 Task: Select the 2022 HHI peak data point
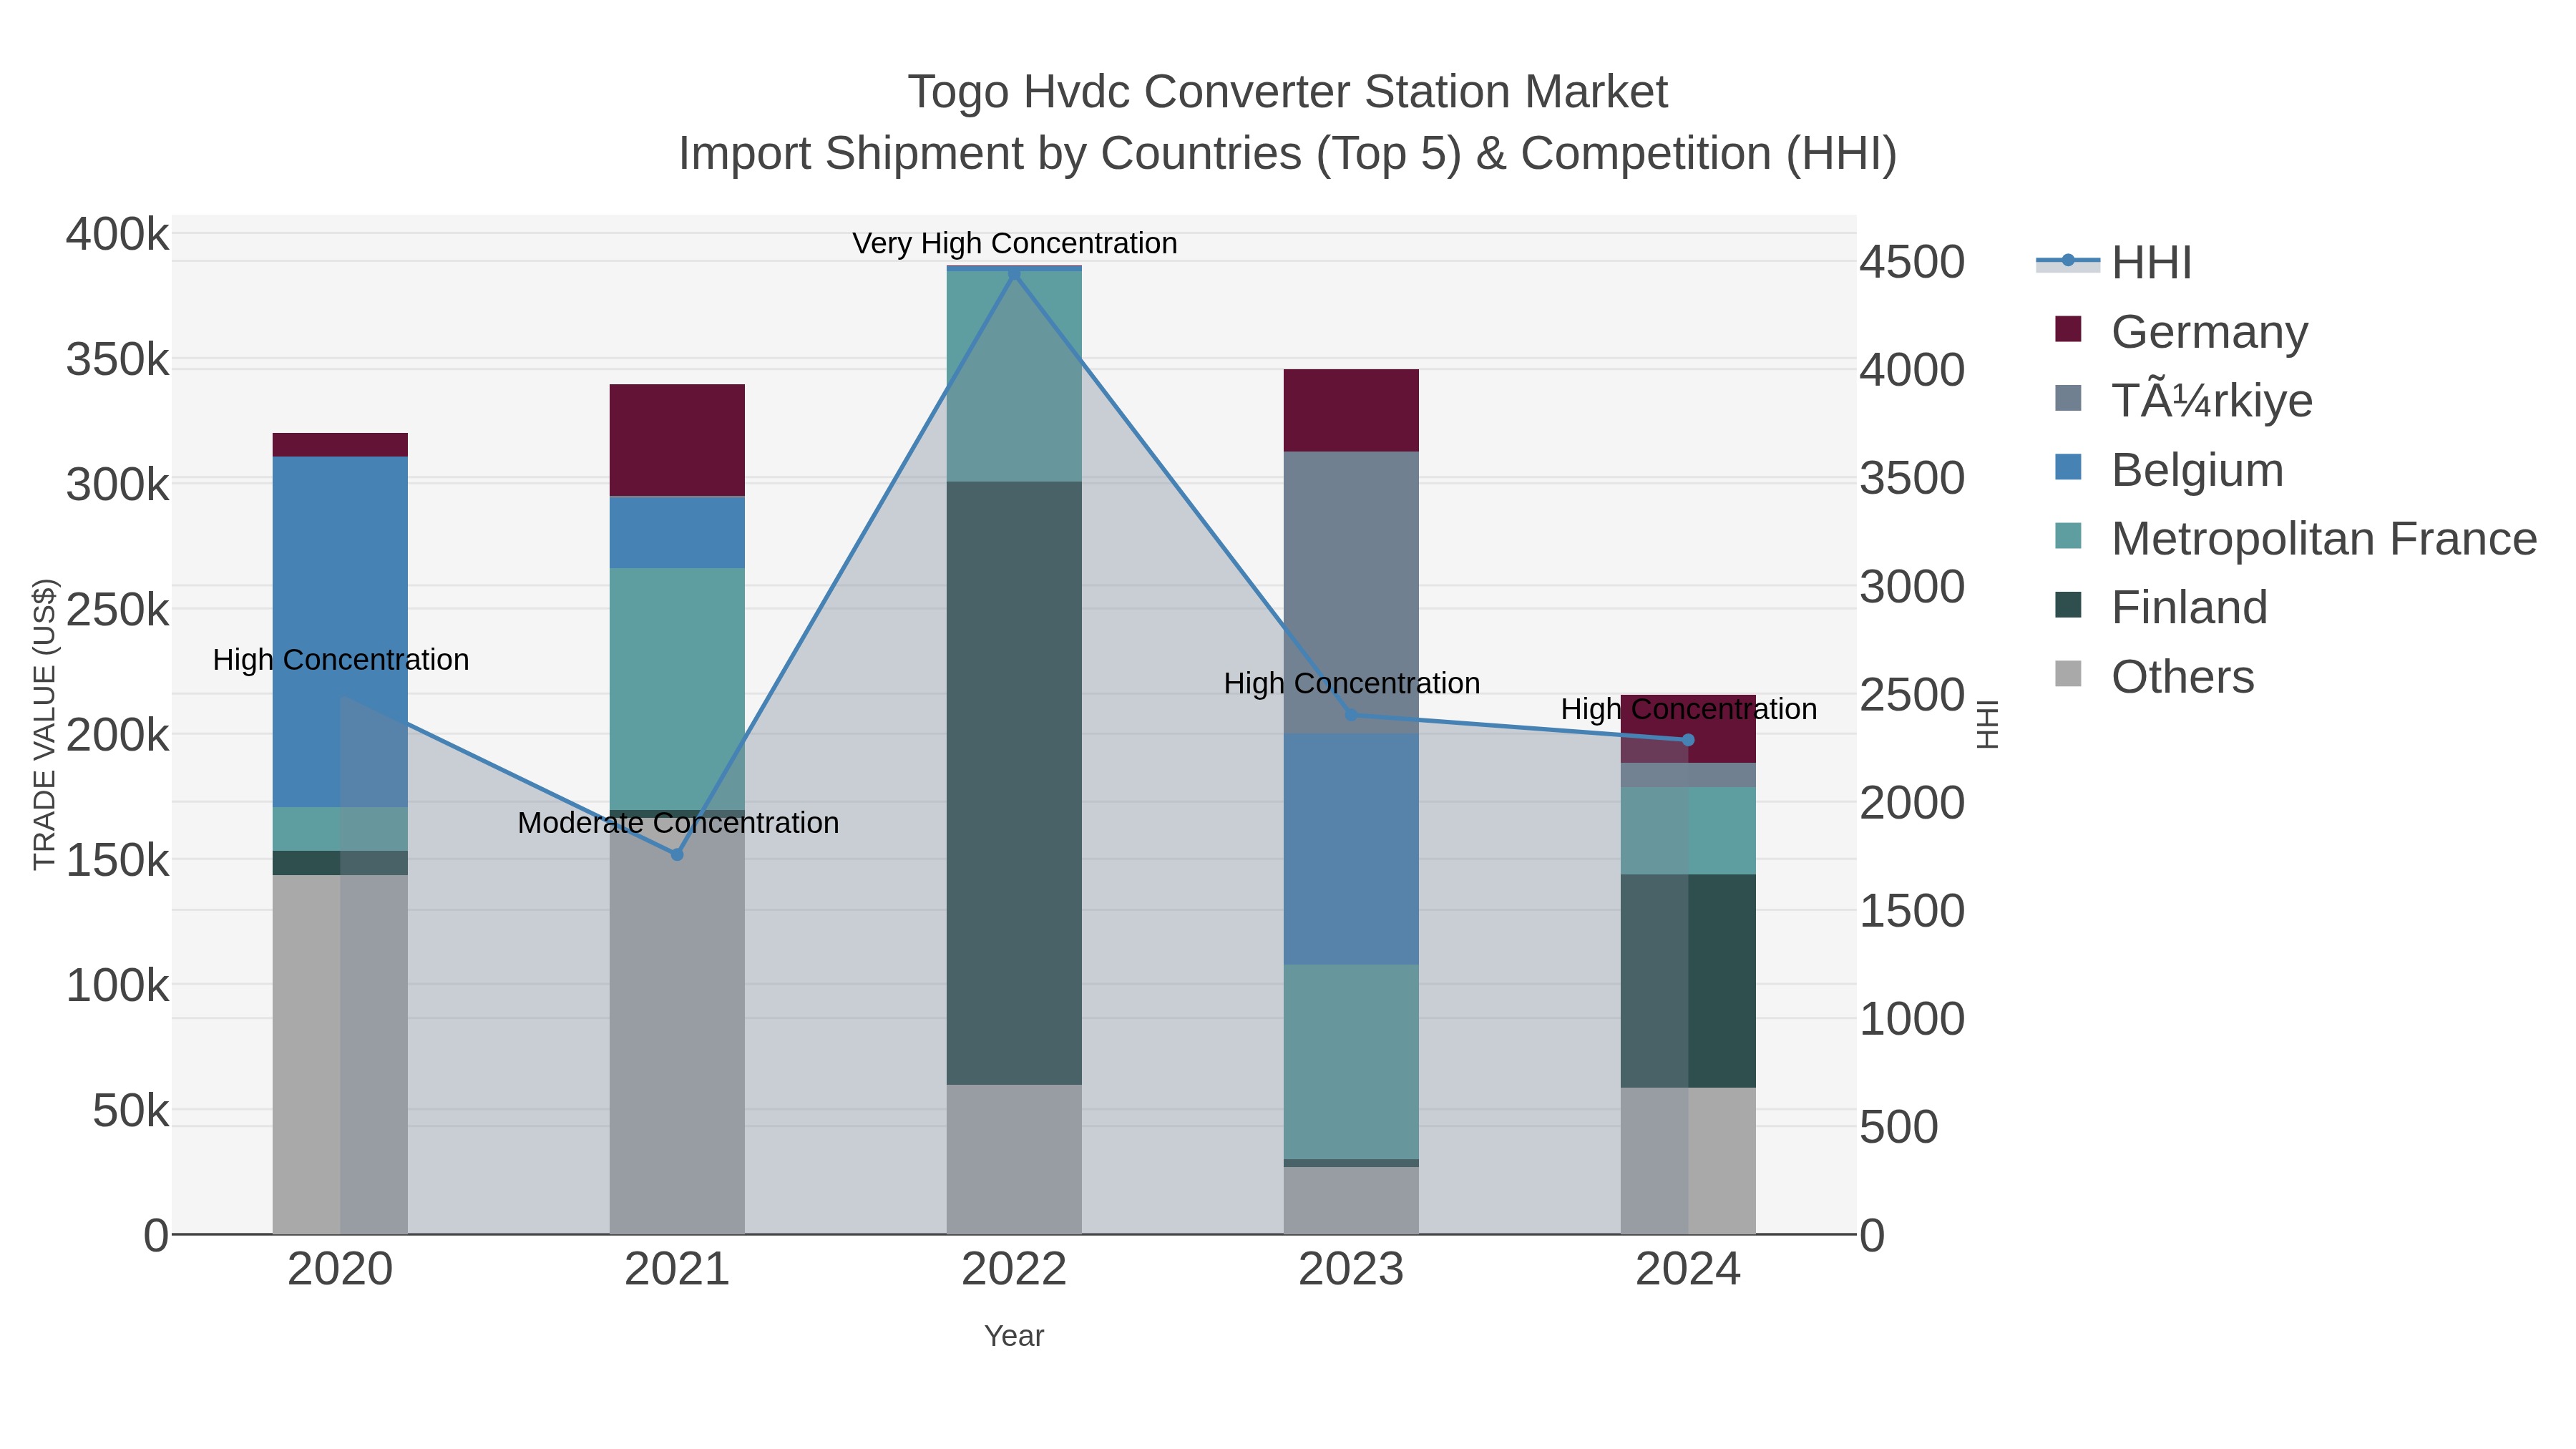coord(1014,273)
